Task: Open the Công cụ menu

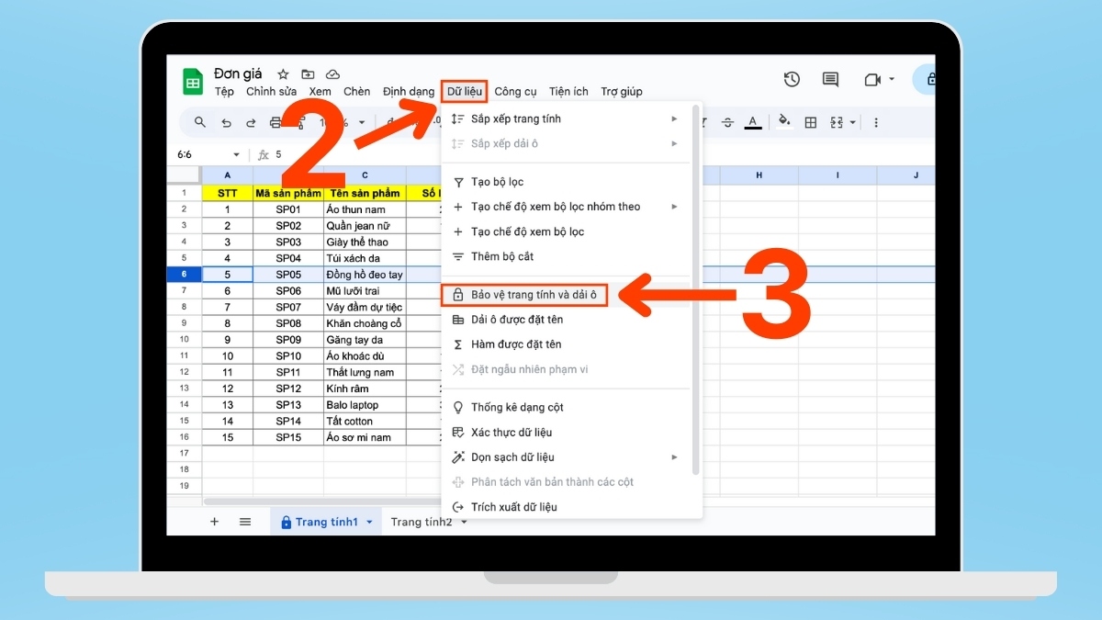Action: tap(515, 91)
